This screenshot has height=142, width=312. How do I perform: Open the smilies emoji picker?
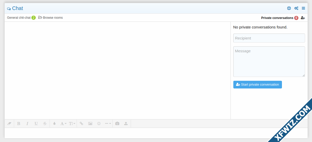pyautogui.click(x=99, y=124)
